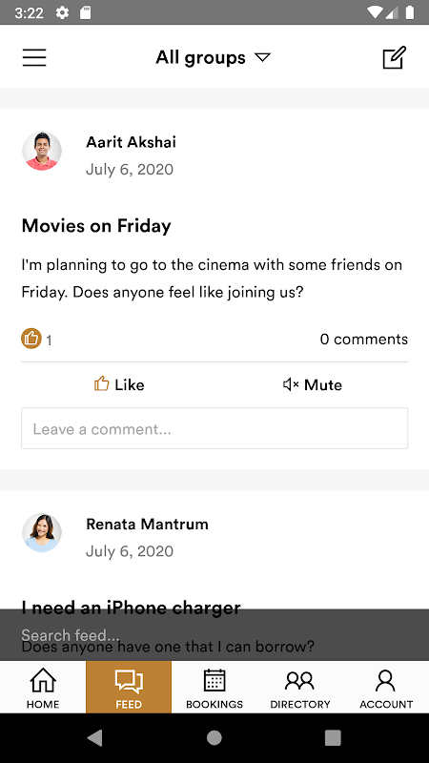Open the hamburger navigation menu

point(34,57)
